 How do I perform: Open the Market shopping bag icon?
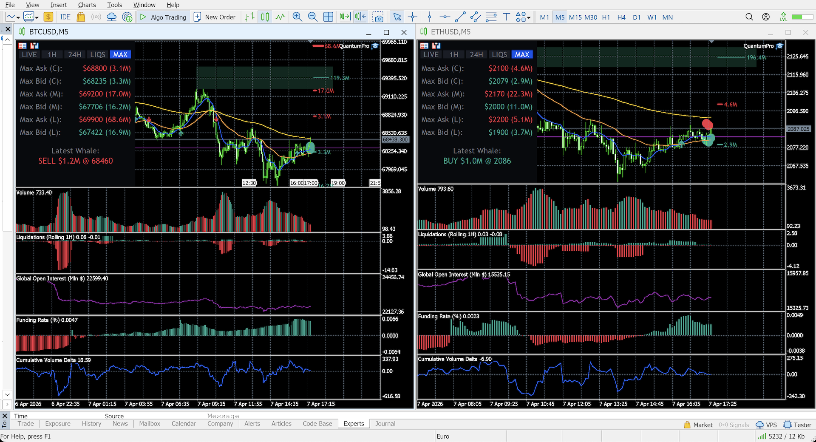[x=81, y=17]
